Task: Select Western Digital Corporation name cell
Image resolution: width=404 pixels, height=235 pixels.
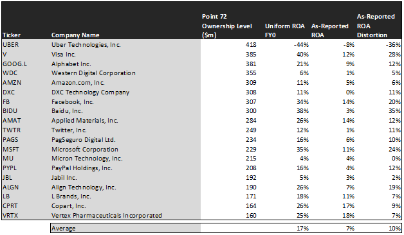Action: point(93,73)
